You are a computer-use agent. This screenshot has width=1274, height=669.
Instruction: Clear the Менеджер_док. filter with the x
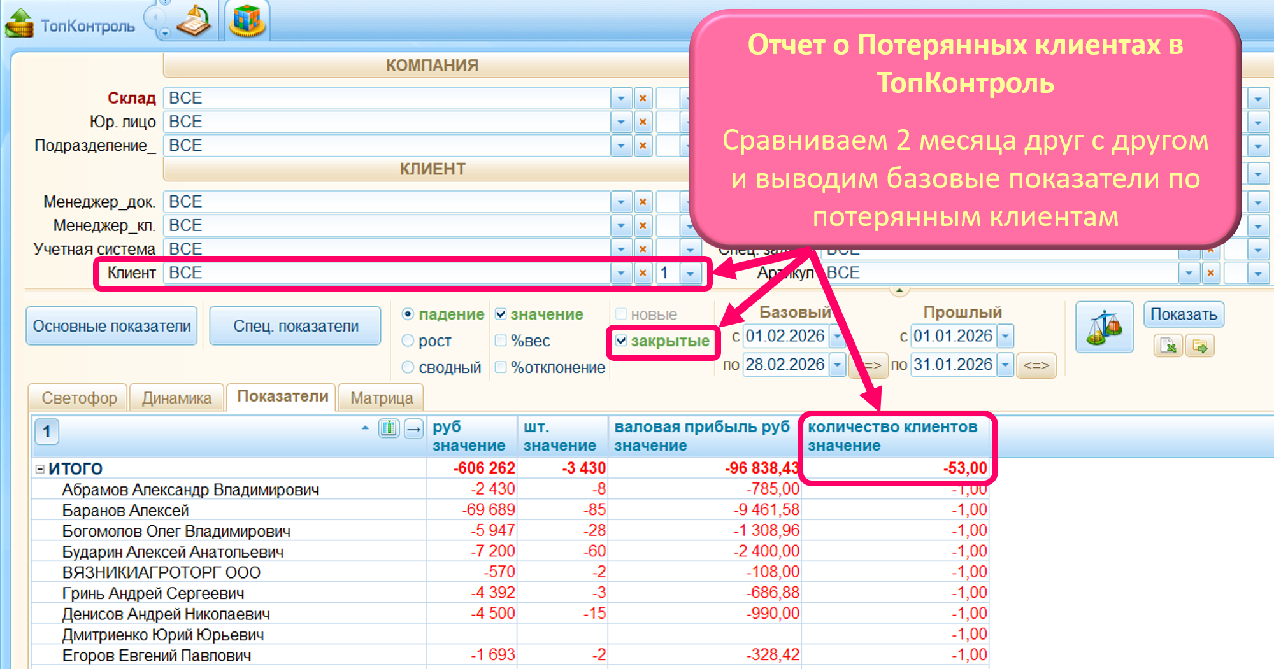click(x=643, y=202)
